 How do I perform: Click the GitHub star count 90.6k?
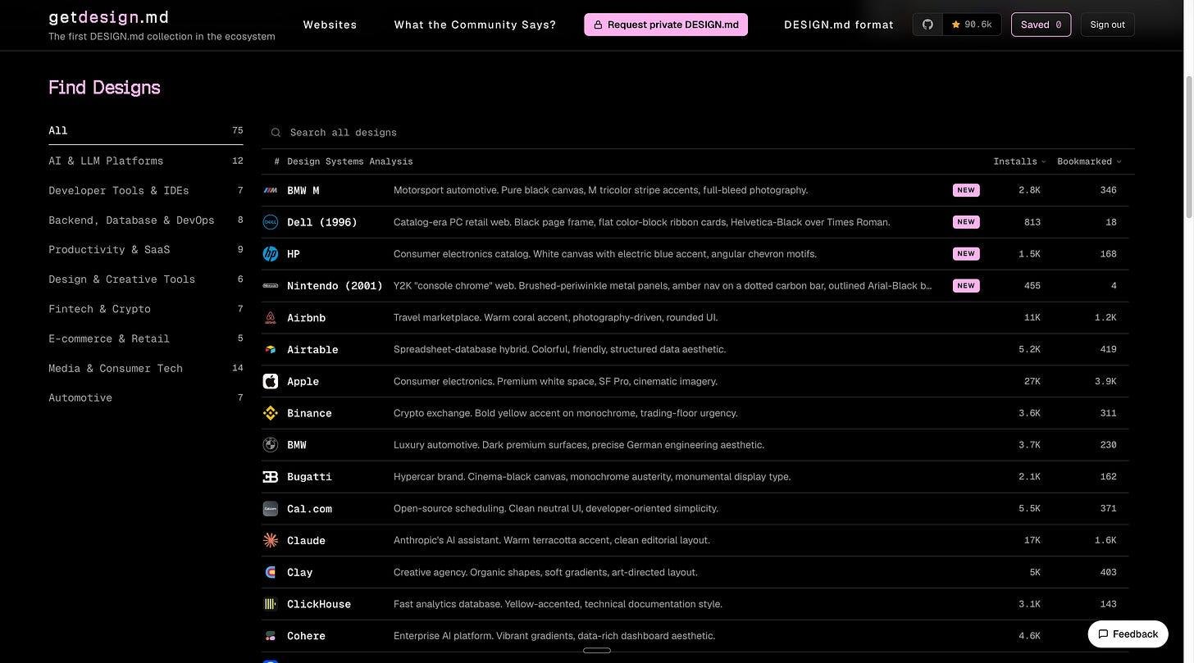point(972,25)
